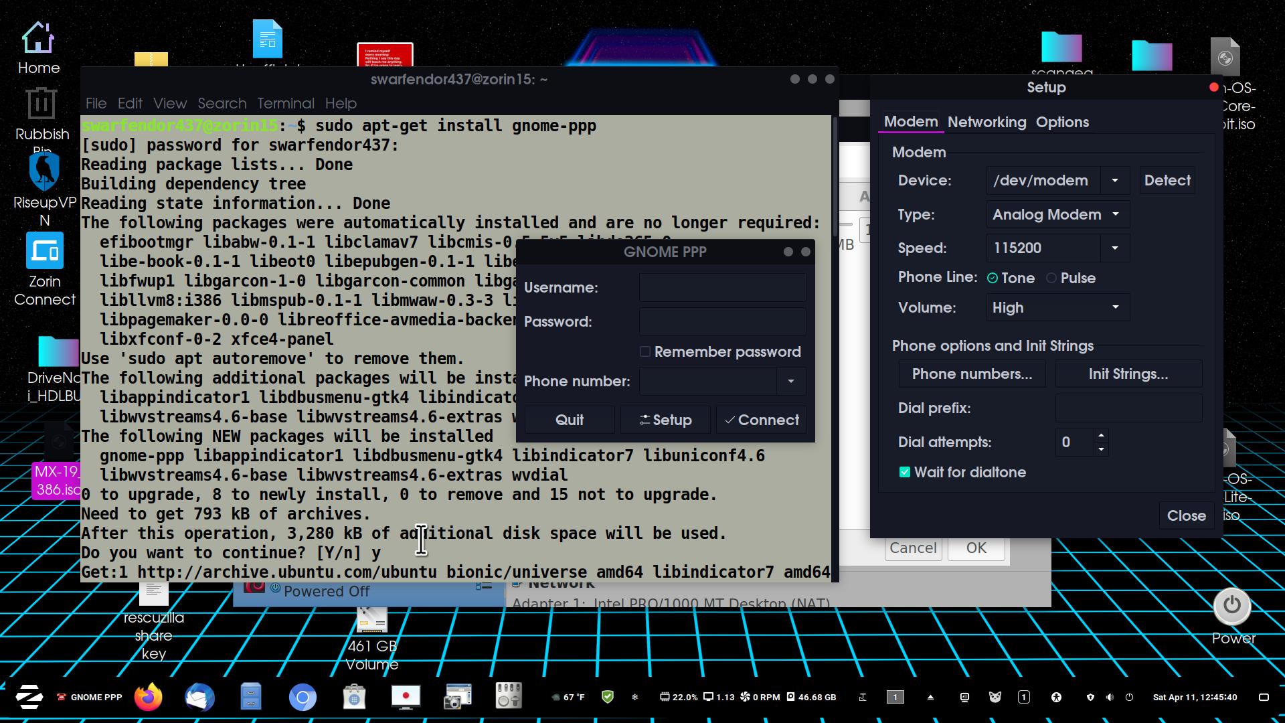The image size is (1285, 723).
Task: Select the Options tab in Setup
Action: click(x=1063, y=122)
